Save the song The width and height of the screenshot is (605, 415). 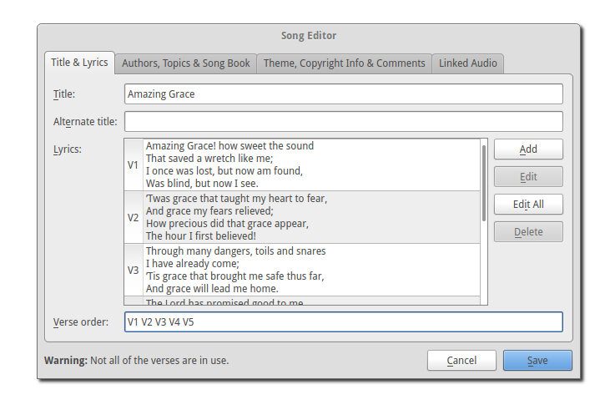pos(537,361)
